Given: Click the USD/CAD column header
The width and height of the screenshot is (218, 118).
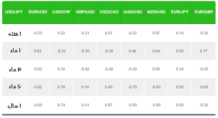Looking at the screenshot, I should point(109,12).
